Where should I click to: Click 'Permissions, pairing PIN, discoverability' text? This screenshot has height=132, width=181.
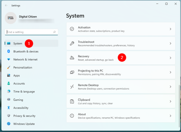99,74
